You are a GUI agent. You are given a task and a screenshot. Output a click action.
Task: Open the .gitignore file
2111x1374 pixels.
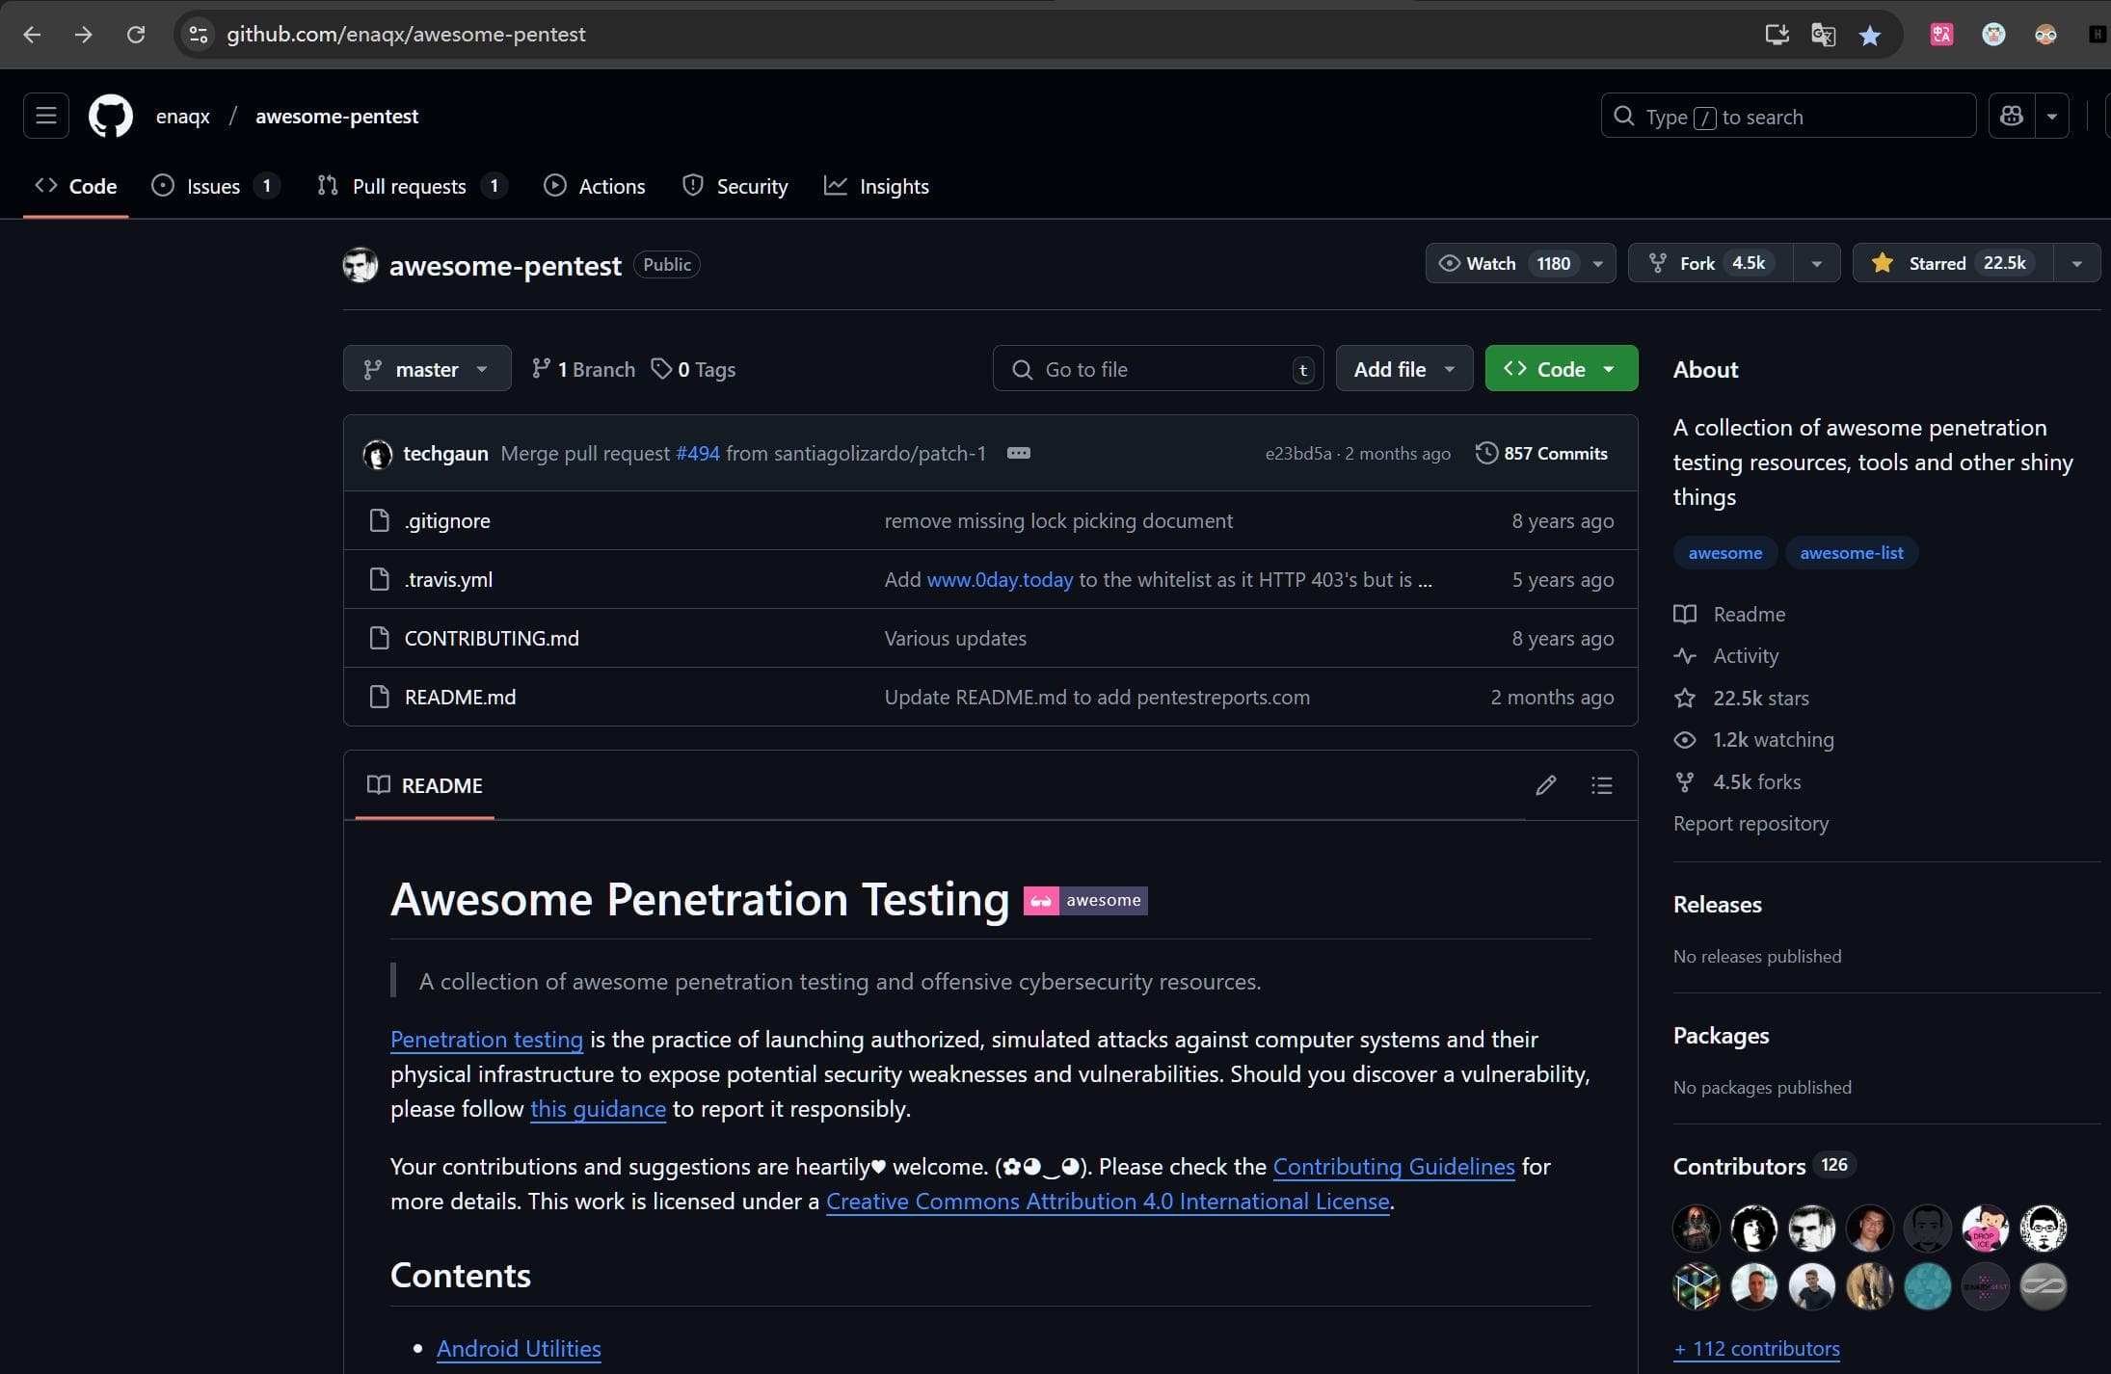click(x=447, y=521)
